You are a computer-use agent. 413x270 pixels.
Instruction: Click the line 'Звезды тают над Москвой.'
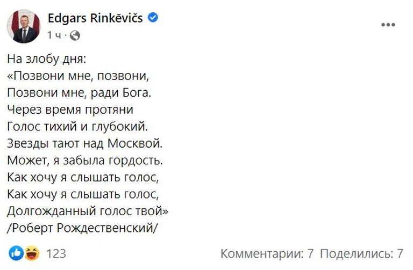pyautogui.click(x=85, y=143)
